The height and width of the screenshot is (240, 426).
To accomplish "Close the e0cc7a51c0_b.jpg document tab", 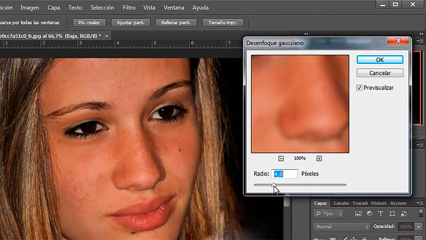I will (x=107, y=35).
